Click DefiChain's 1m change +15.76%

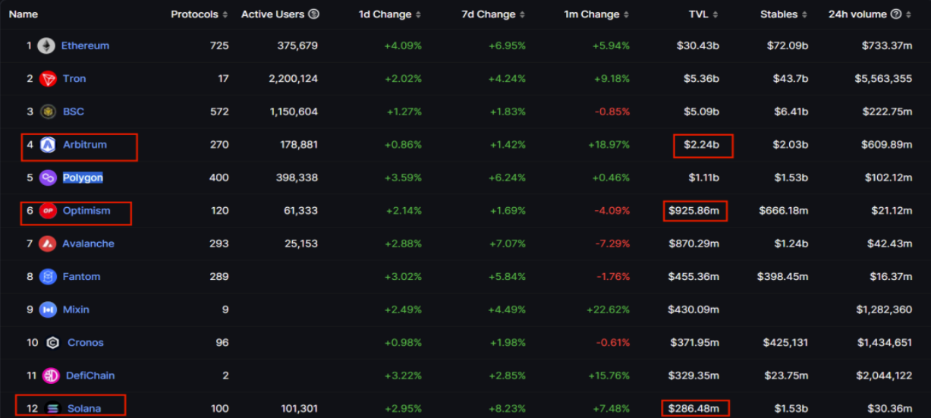(x=608, y=376)
